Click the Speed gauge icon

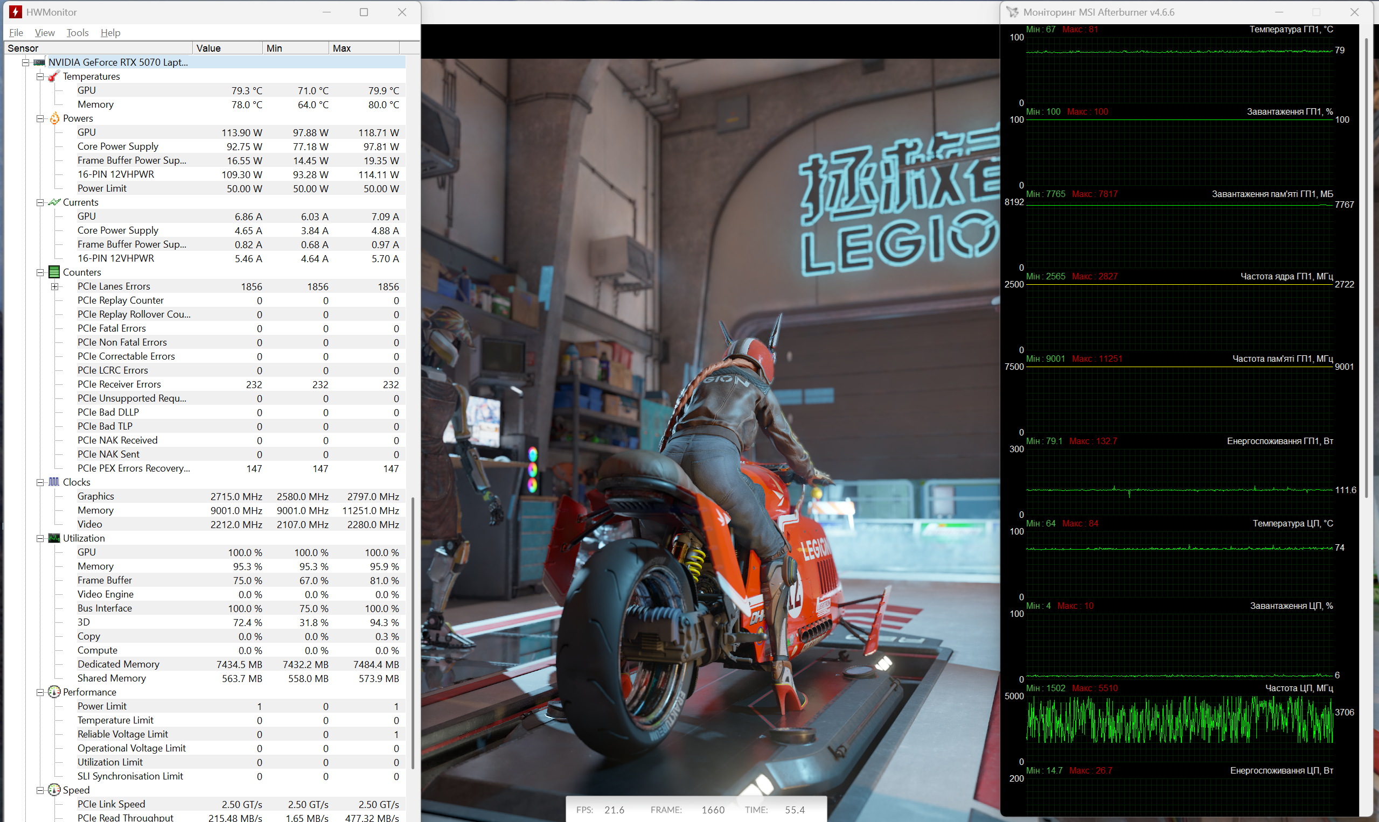coord(54,790)
